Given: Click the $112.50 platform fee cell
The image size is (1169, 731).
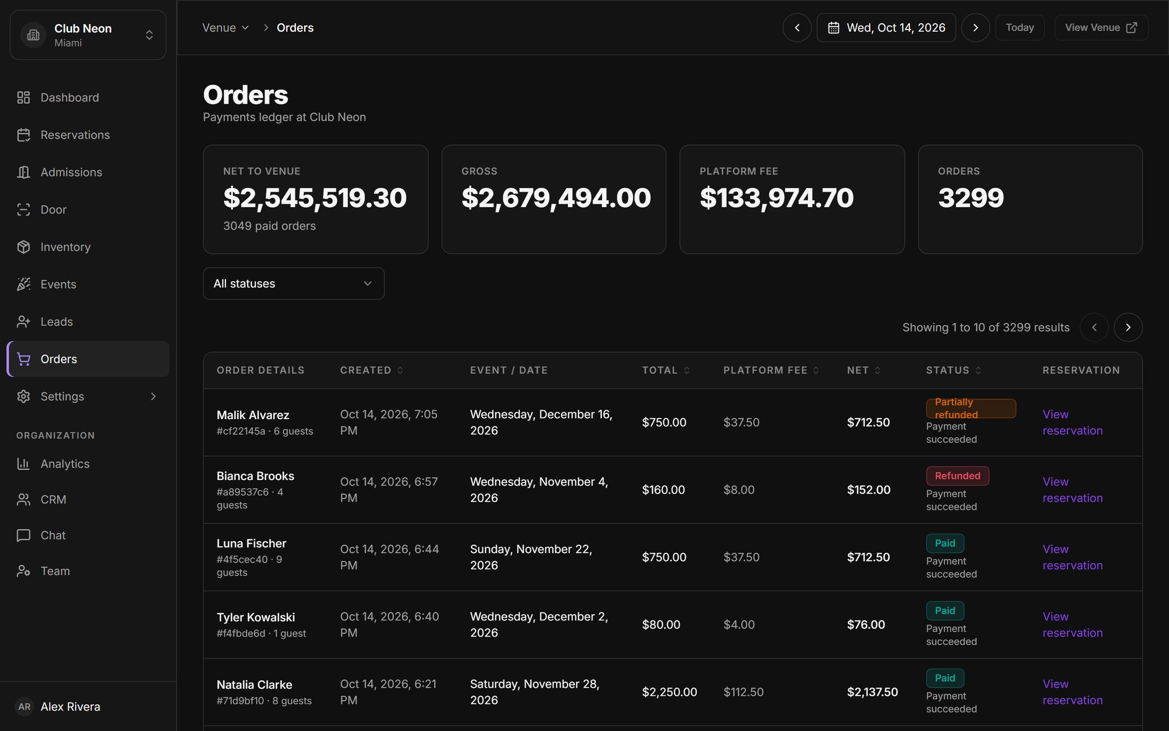Looking at the screenshot, I should tap(743, 692).
